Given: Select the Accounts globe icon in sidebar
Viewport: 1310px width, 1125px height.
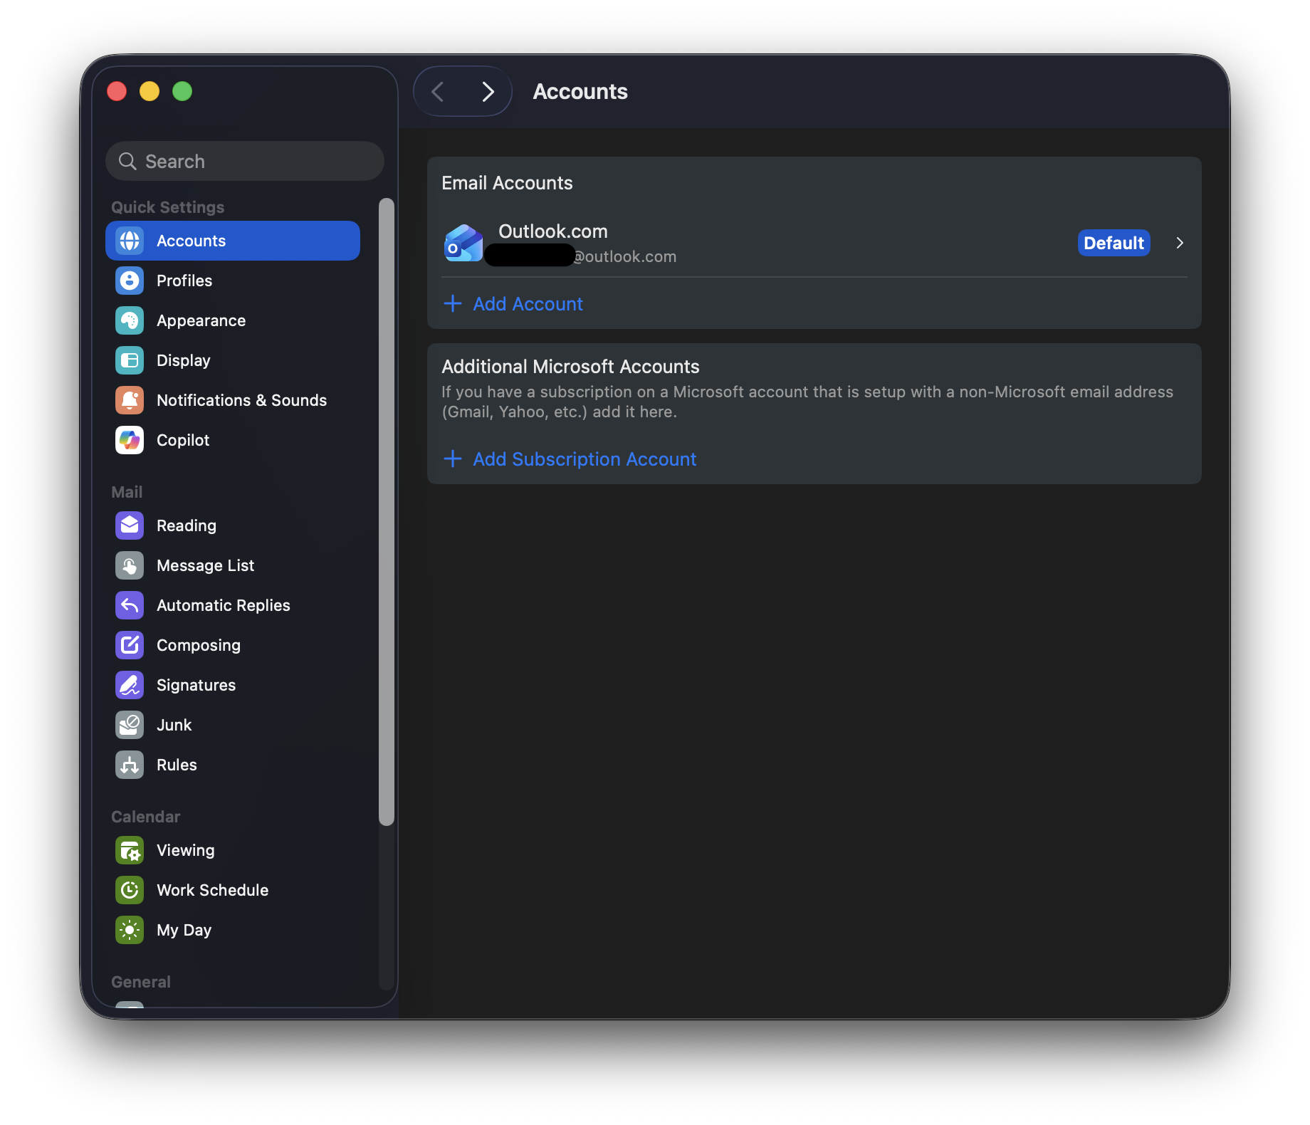Looking at the screenshot, I should [130, 241].
